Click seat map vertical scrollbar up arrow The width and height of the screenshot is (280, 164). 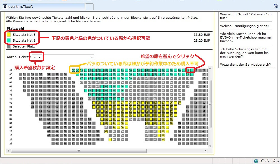[210, 68]
